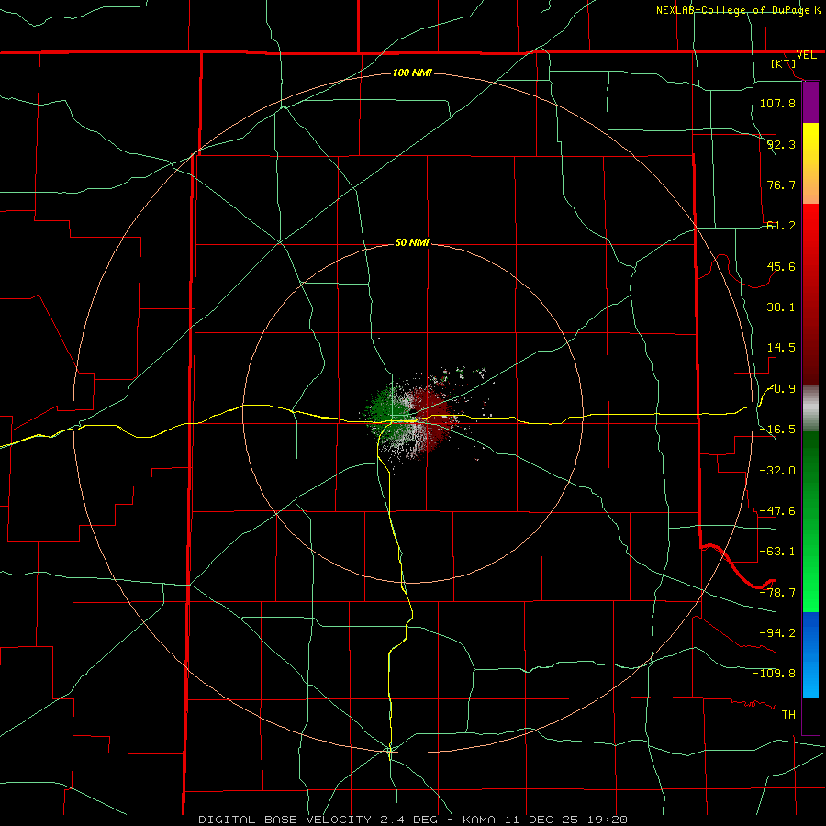The image size is (826, 826).
Task: Select the 30.1 scale value
Action: pyautogui.click(x=781, y=307)
